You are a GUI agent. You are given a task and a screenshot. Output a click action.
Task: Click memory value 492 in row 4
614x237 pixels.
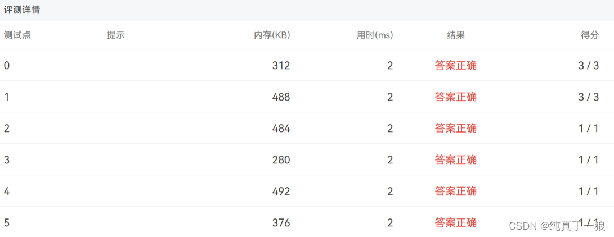point(281,192)
